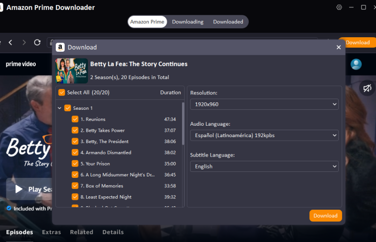The height and width of the screenshot is (242, 376).
Task: Click the Amazon logo in the Download dialog header
Action: click(60, 47)
